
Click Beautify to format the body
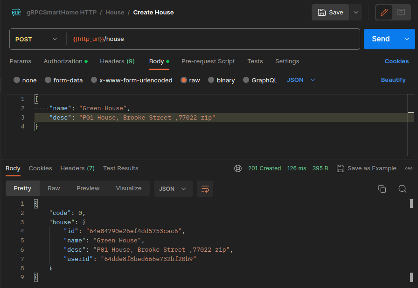[393, 80]
